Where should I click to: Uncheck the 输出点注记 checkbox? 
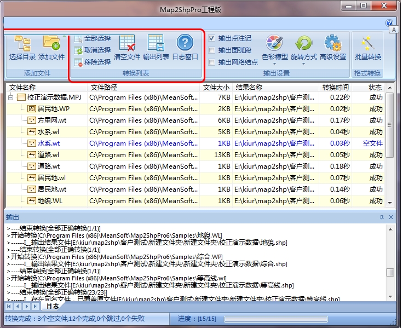tap(211, 38)
